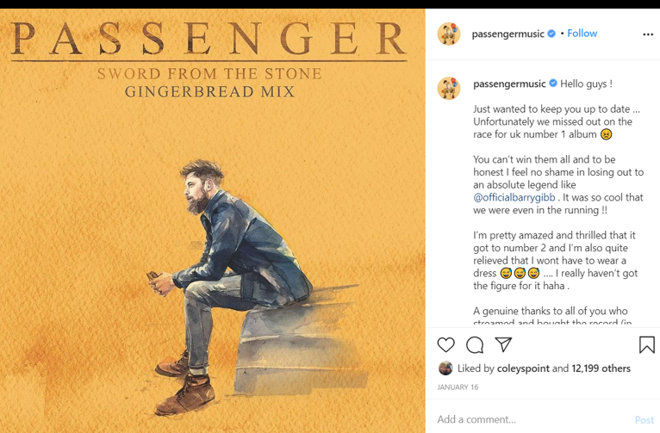Click the Passenger album cover artwork
660x433 pixels.
(213, 220)
